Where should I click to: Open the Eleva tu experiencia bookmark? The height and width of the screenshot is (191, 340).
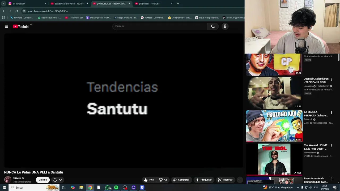pyautogui.click(x=207, y=18)
